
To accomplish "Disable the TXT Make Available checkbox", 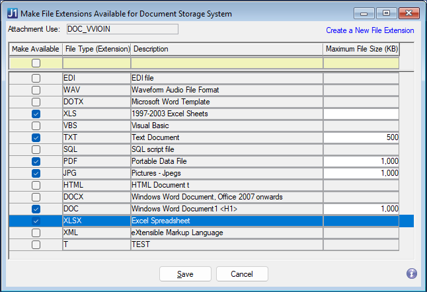I will [x=36, y=137].
